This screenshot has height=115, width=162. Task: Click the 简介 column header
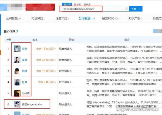(x=127, y=40)
